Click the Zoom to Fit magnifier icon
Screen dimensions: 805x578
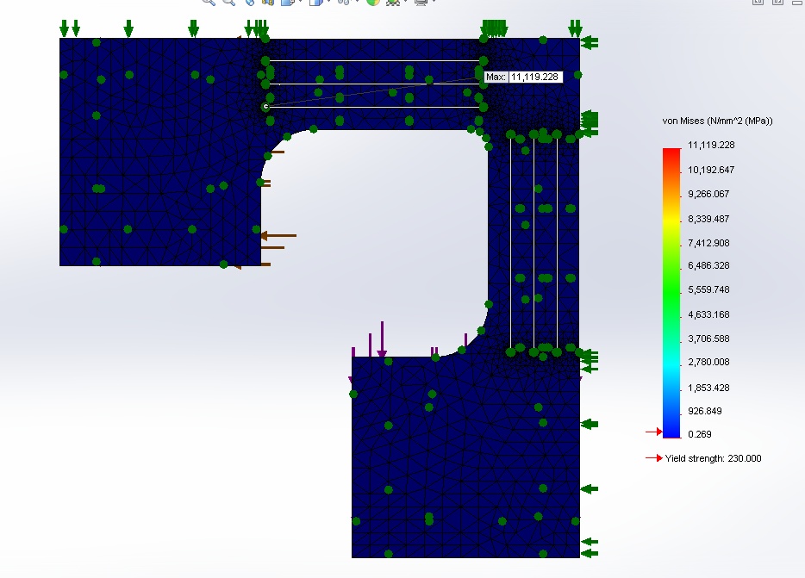point(209,2)
